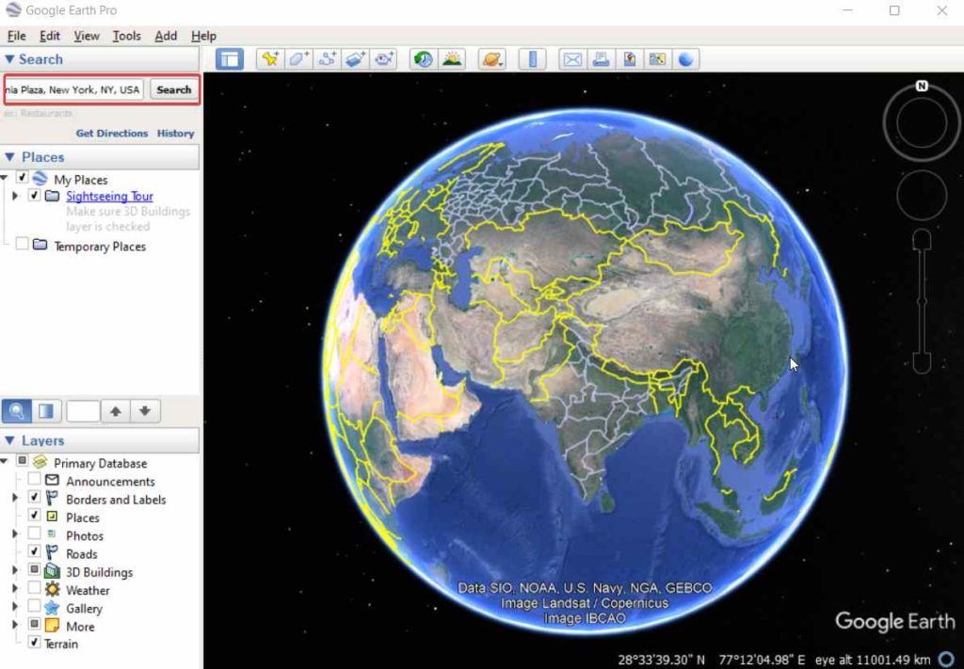Select the Add Polygon tool

pos(298,59)
